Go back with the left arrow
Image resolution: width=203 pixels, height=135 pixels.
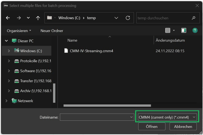(8, 18)
